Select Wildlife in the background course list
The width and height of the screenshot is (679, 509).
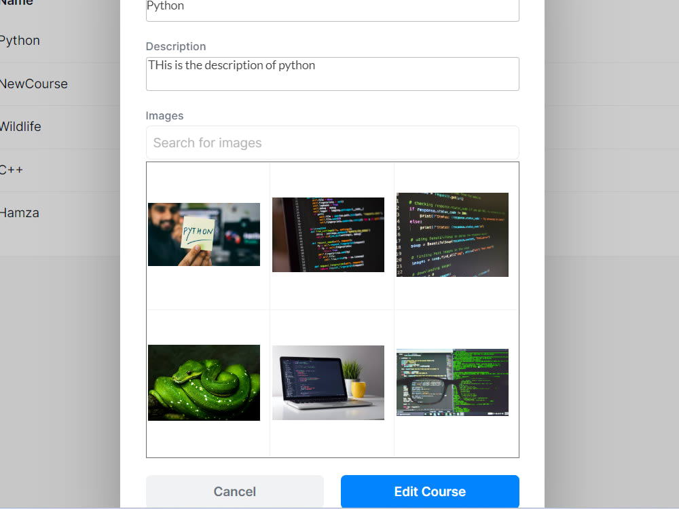click(20, 126)
